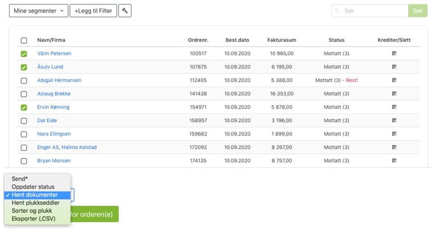Uncheck the Vårin Petersen row checkbox
The image size is (438, 233).
coord(24,53)
